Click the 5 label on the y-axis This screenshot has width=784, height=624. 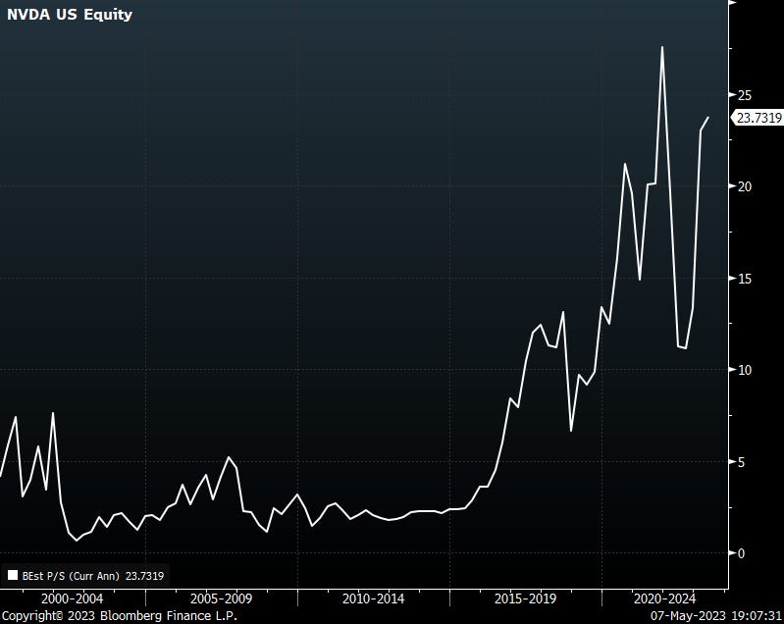tap(741, 462)
